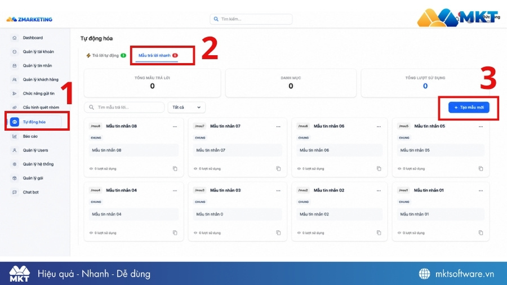Open Dashboard from the sidebar
Viewport: 507px width, 285px height.
tap(32, 38)
